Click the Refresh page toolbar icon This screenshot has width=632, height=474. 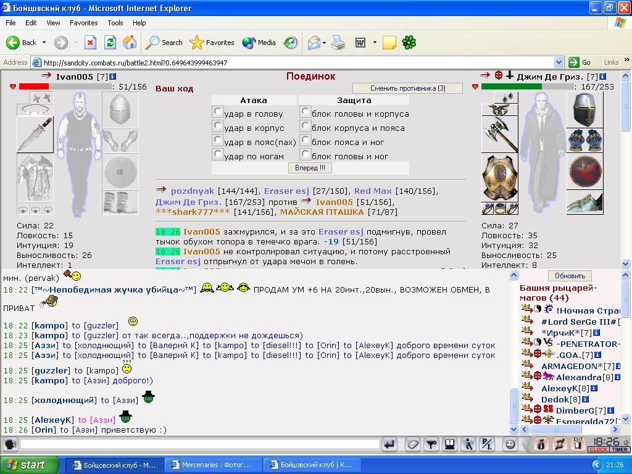(x=110, y=43)
